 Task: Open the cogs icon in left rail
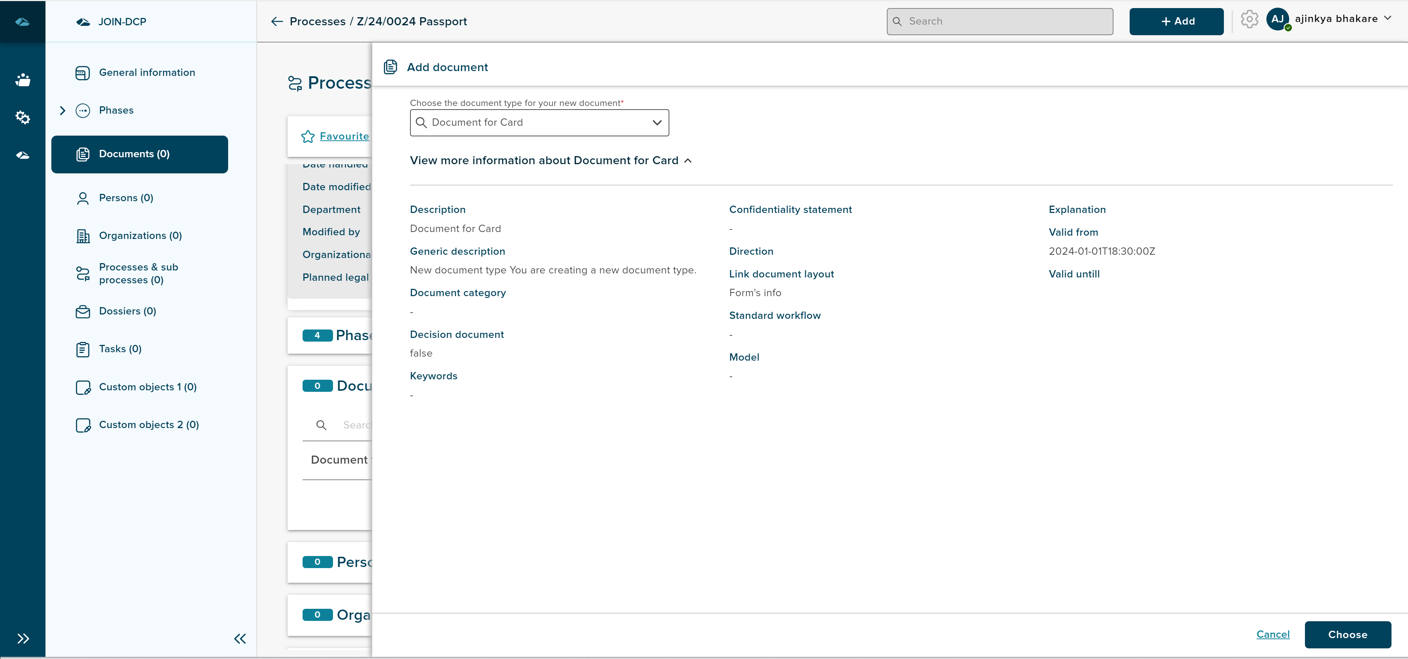pyautogui.click(x=22, y=117)
